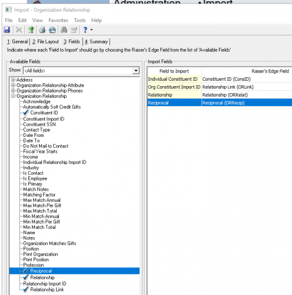
Task: Click the binoculars Find icon
Action: [64, 30]
